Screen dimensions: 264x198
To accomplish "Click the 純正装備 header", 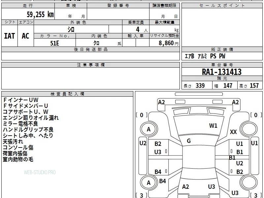I will coord(222,49).
